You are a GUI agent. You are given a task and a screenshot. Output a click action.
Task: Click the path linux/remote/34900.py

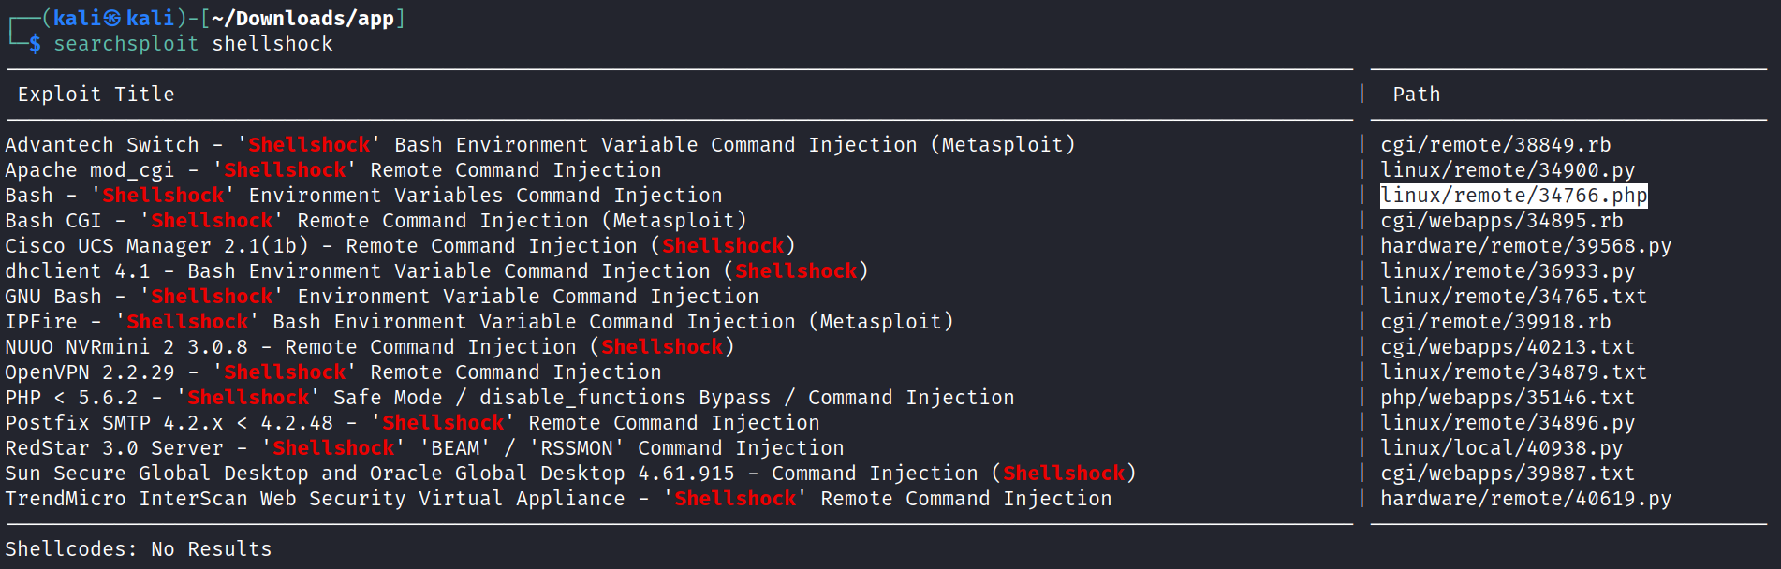coord(1508,170)
